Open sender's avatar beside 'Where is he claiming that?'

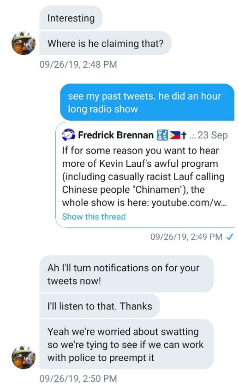click(24, 43)
